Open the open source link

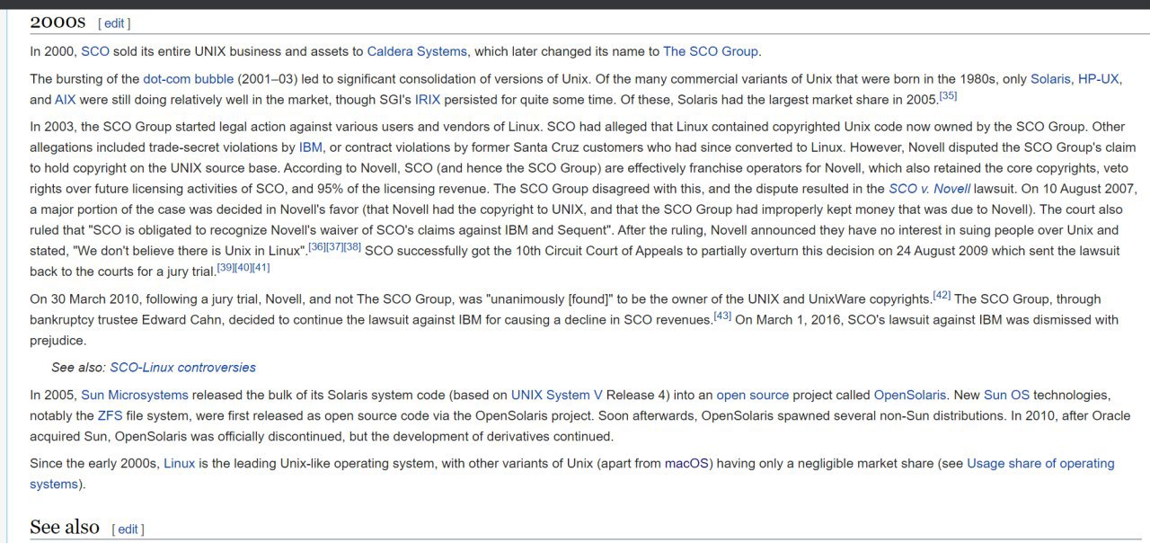pyautogui.click(x=752, y=396)
